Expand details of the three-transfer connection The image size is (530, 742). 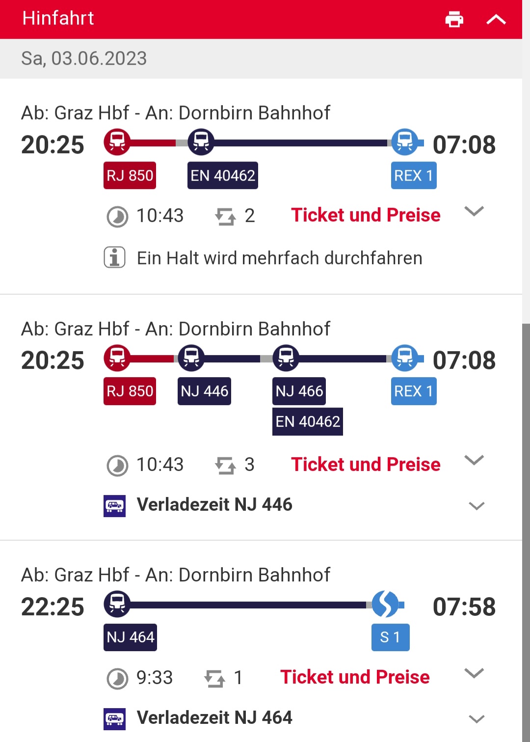(x=474, y=460)
